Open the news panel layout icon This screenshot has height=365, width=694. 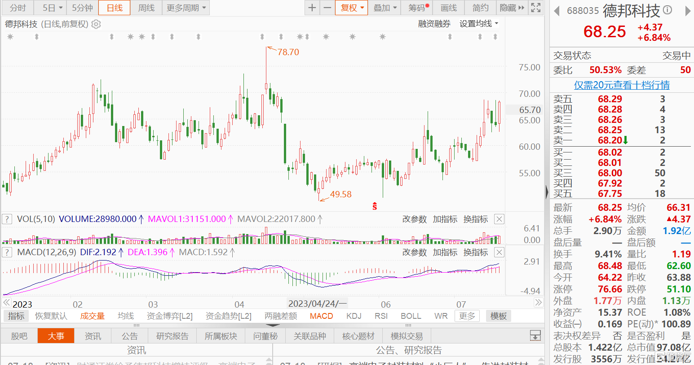point(535,335)
